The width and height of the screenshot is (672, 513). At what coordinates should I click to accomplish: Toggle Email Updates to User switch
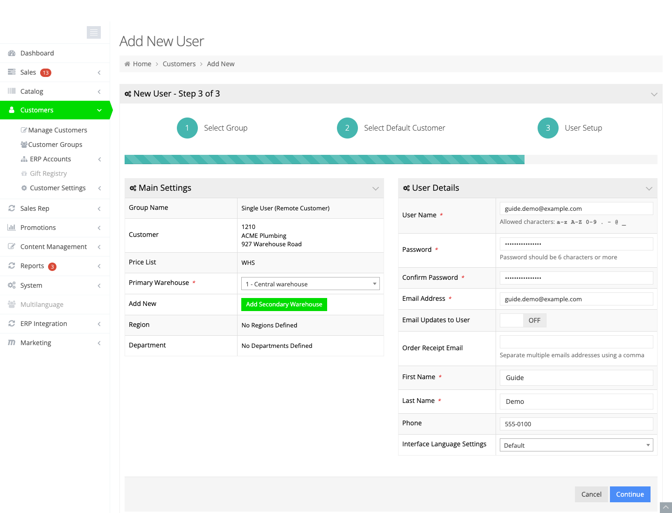click(x=523, y=320)
